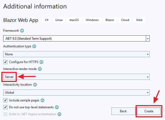Expand the Authentication type dropdown arrow
Screen dimensions: 165x120
click(148, 54)
